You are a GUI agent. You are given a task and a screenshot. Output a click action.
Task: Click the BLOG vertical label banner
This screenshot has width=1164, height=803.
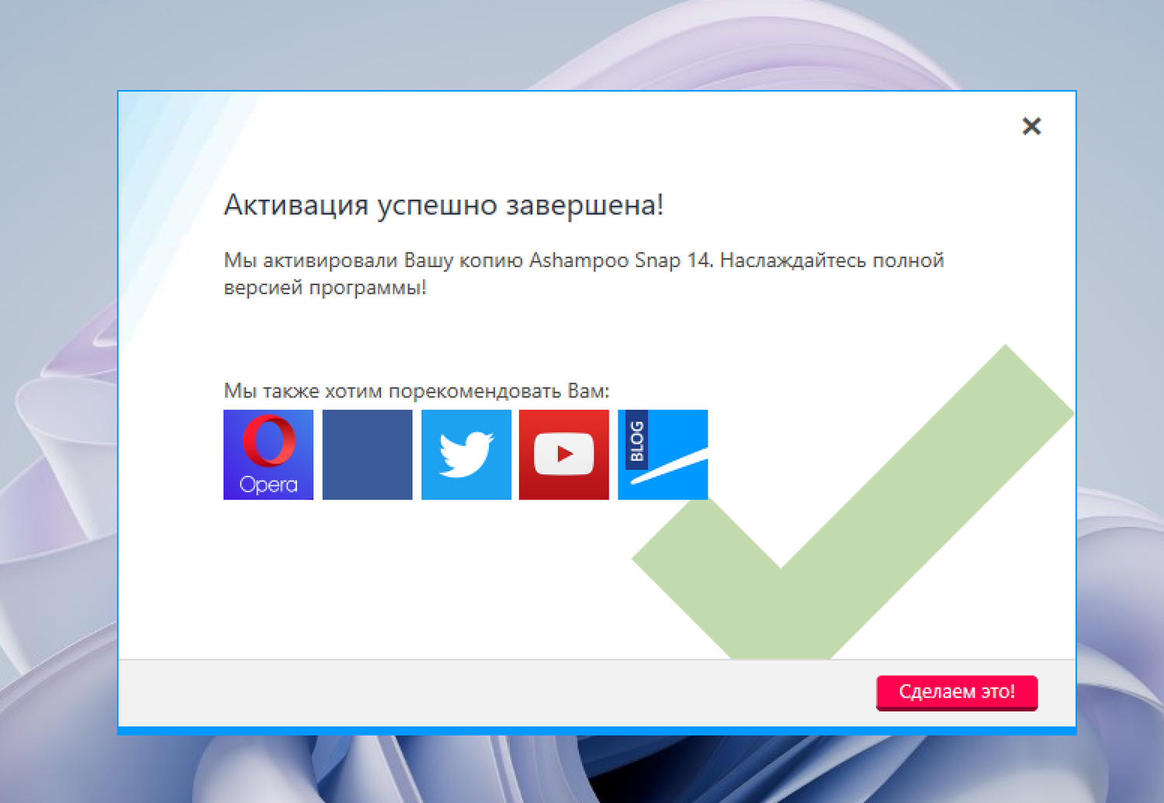(x=637, y=439)
